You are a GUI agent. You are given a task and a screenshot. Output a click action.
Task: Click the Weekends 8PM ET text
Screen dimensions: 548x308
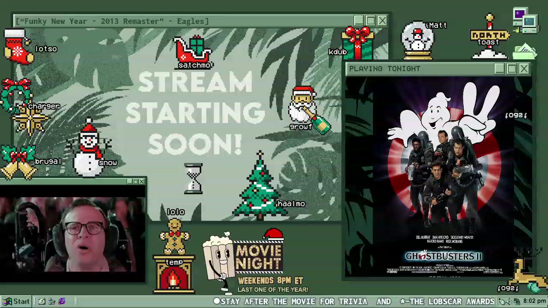(271, 281)
